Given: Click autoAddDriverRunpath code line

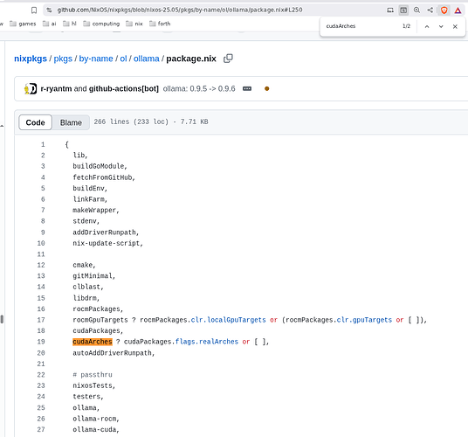Looking at the screenshot, I should click(114, 353).
